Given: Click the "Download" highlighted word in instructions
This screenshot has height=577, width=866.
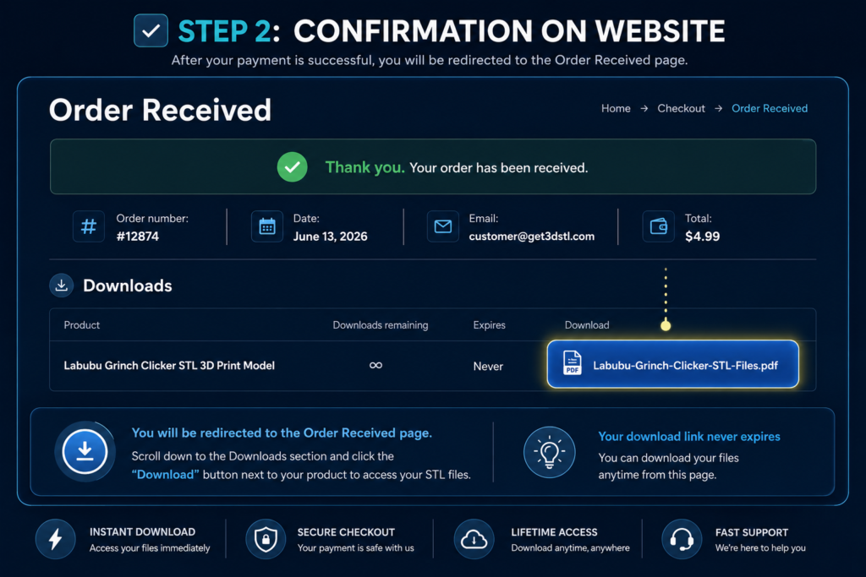Looking at the screenshot, I should pos(165,475).
